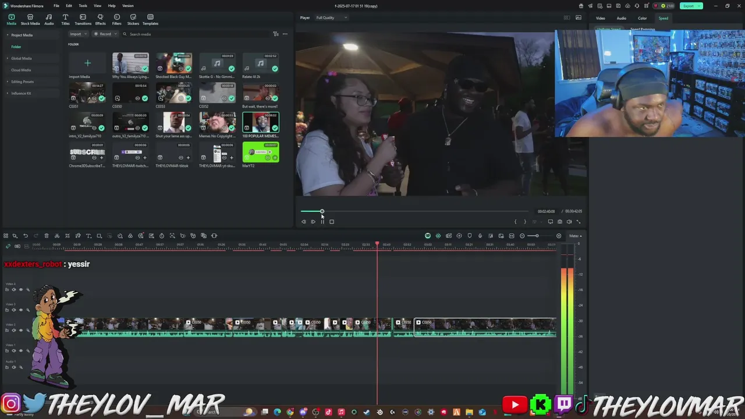This screenshot has height=419, width=745.
Task: Lock the Video 4 track
Action: (7, 289)
